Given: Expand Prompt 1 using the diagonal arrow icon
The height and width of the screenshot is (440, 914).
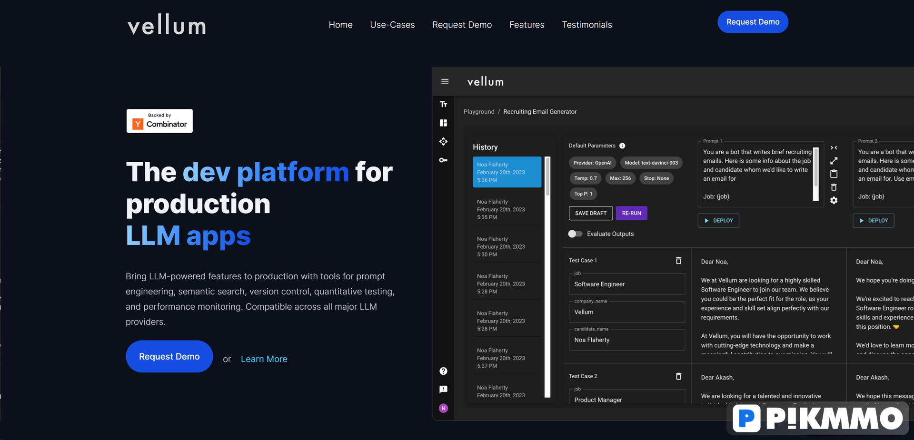Looking at the screenshot, I should 834,161.
